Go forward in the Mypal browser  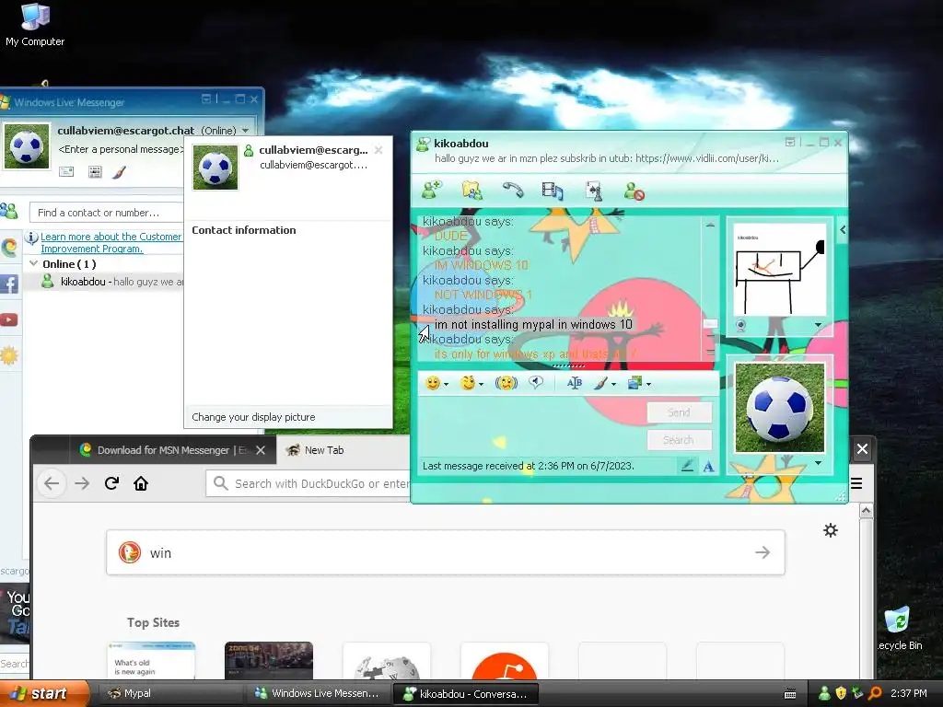(82, 483)
